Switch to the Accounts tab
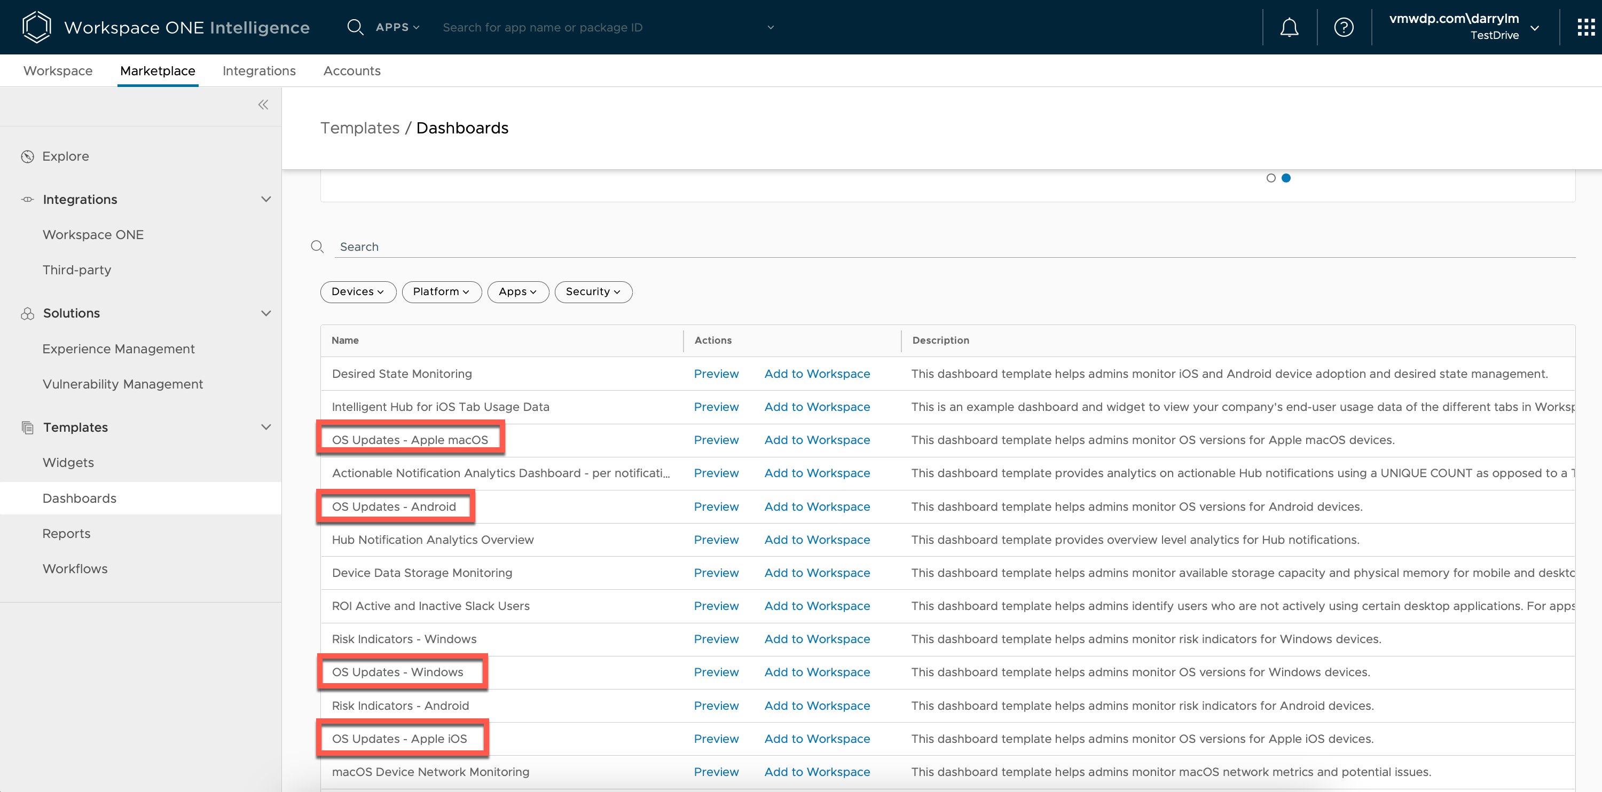The height and width of the screenshot is (792, 1602). [351, 71]
